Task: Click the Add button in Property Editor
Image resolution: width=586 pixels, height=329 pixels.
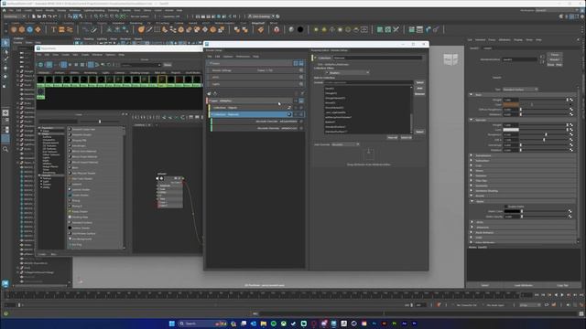Action: 419,89
